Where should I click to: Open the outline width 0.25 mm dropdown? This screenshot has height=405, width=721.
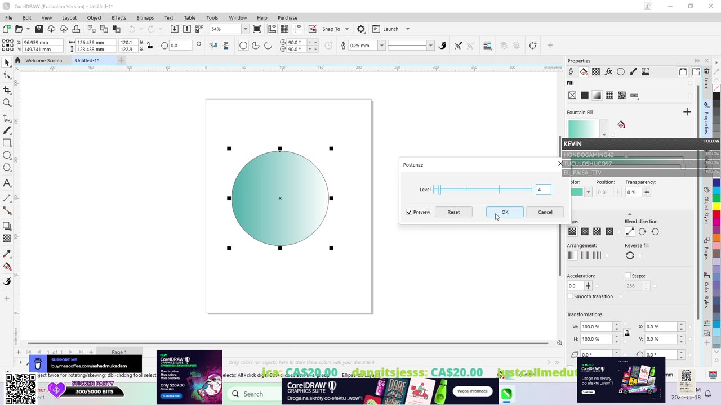(381, 46)
